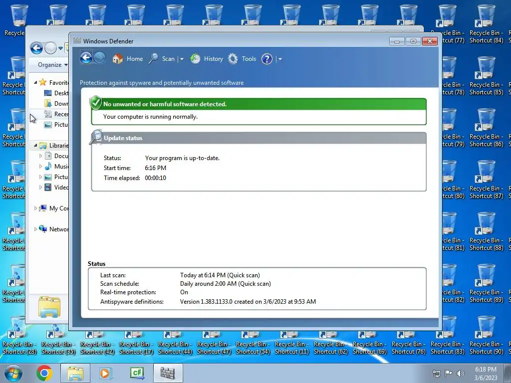Expand the Pictures library node

click(40, 177)
